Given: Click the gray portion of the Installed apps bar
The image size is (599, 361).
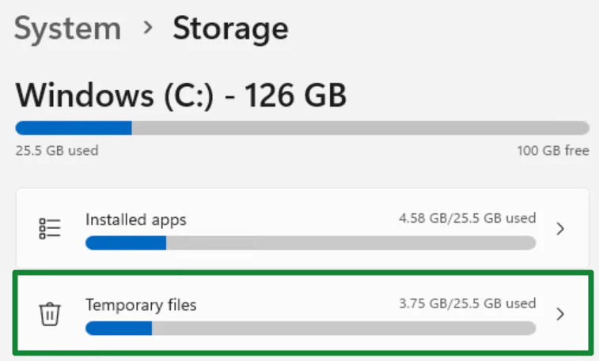Looking at the screenshot, I should [x=351, y=243].
